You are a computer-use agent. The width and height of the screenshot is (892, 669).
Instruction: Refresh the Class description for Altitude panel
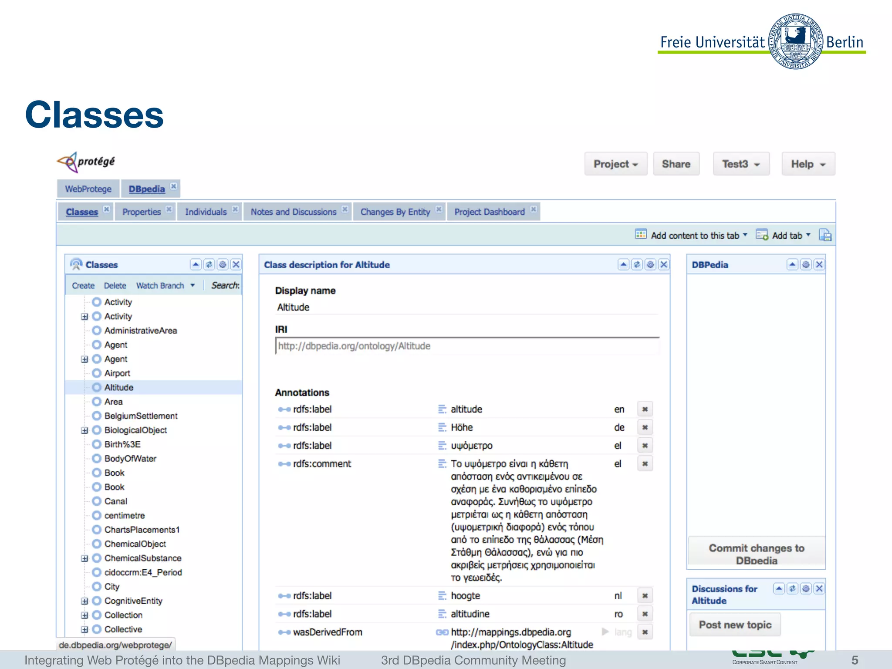637,264
